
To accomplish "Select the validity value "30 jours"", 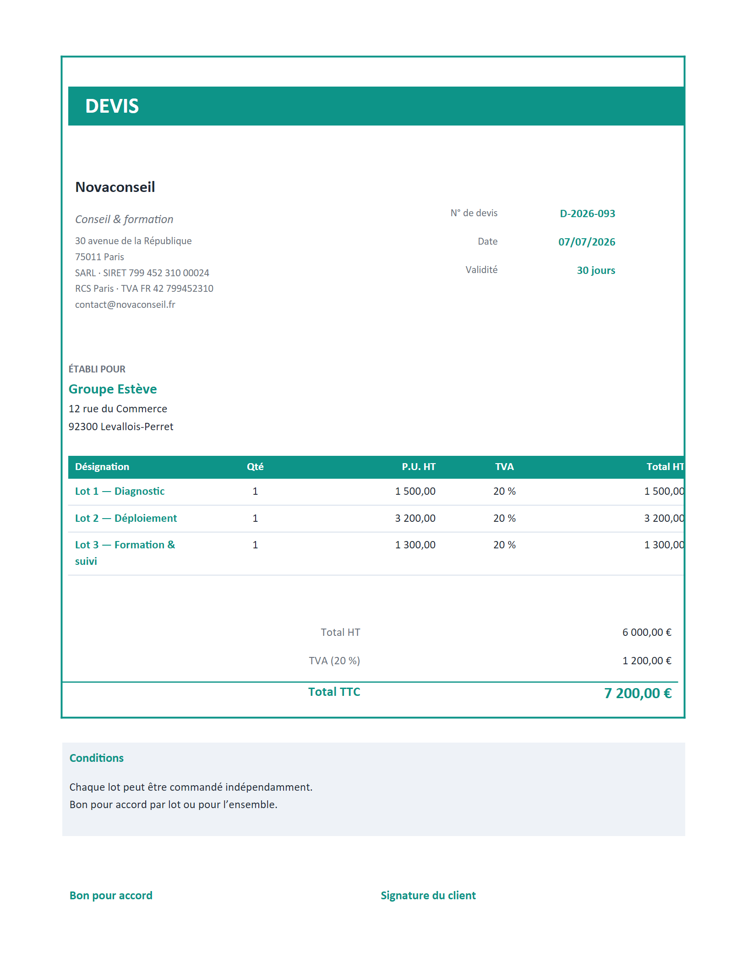I will (596, 270).
